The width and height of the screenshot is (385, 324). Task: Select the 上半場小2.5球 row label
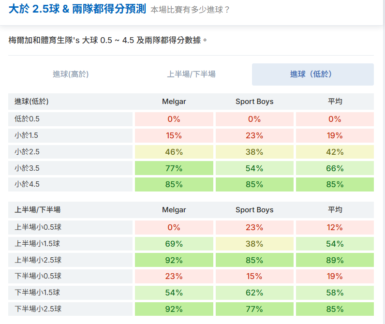pyautogui.click(x=70, y=260)
